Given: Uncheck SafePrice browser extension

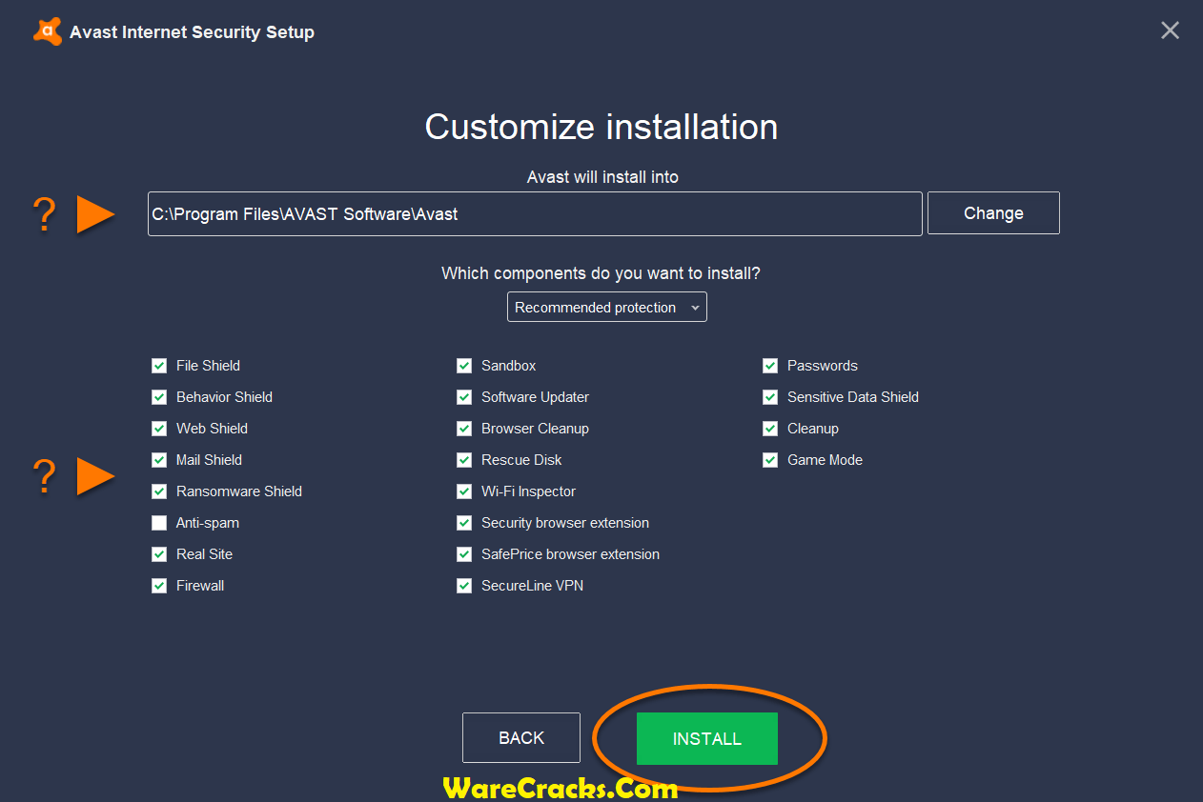Looking at the screenshot, I should [x=464, y=554].
